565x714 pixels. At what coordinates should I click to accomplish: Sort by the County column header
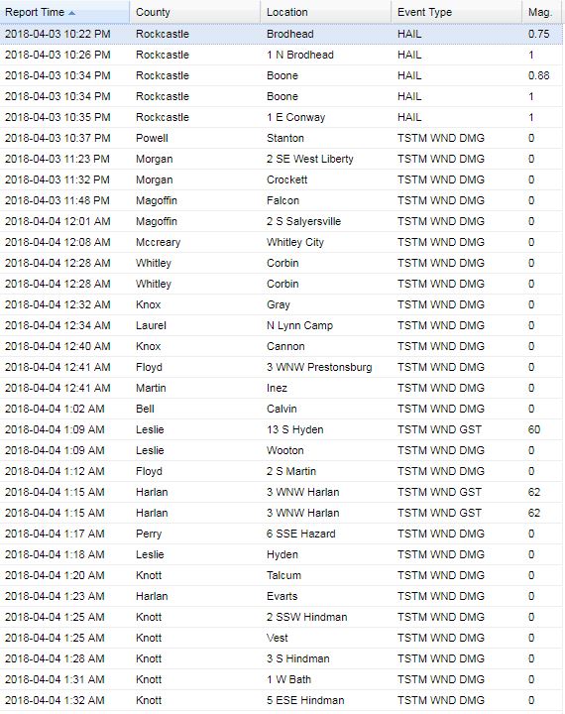pyautogui.click(x=195, y=12)
